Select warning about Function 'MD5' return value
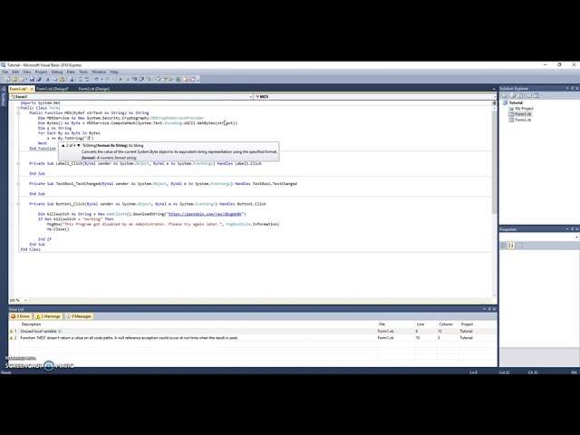 click(253, 338)
